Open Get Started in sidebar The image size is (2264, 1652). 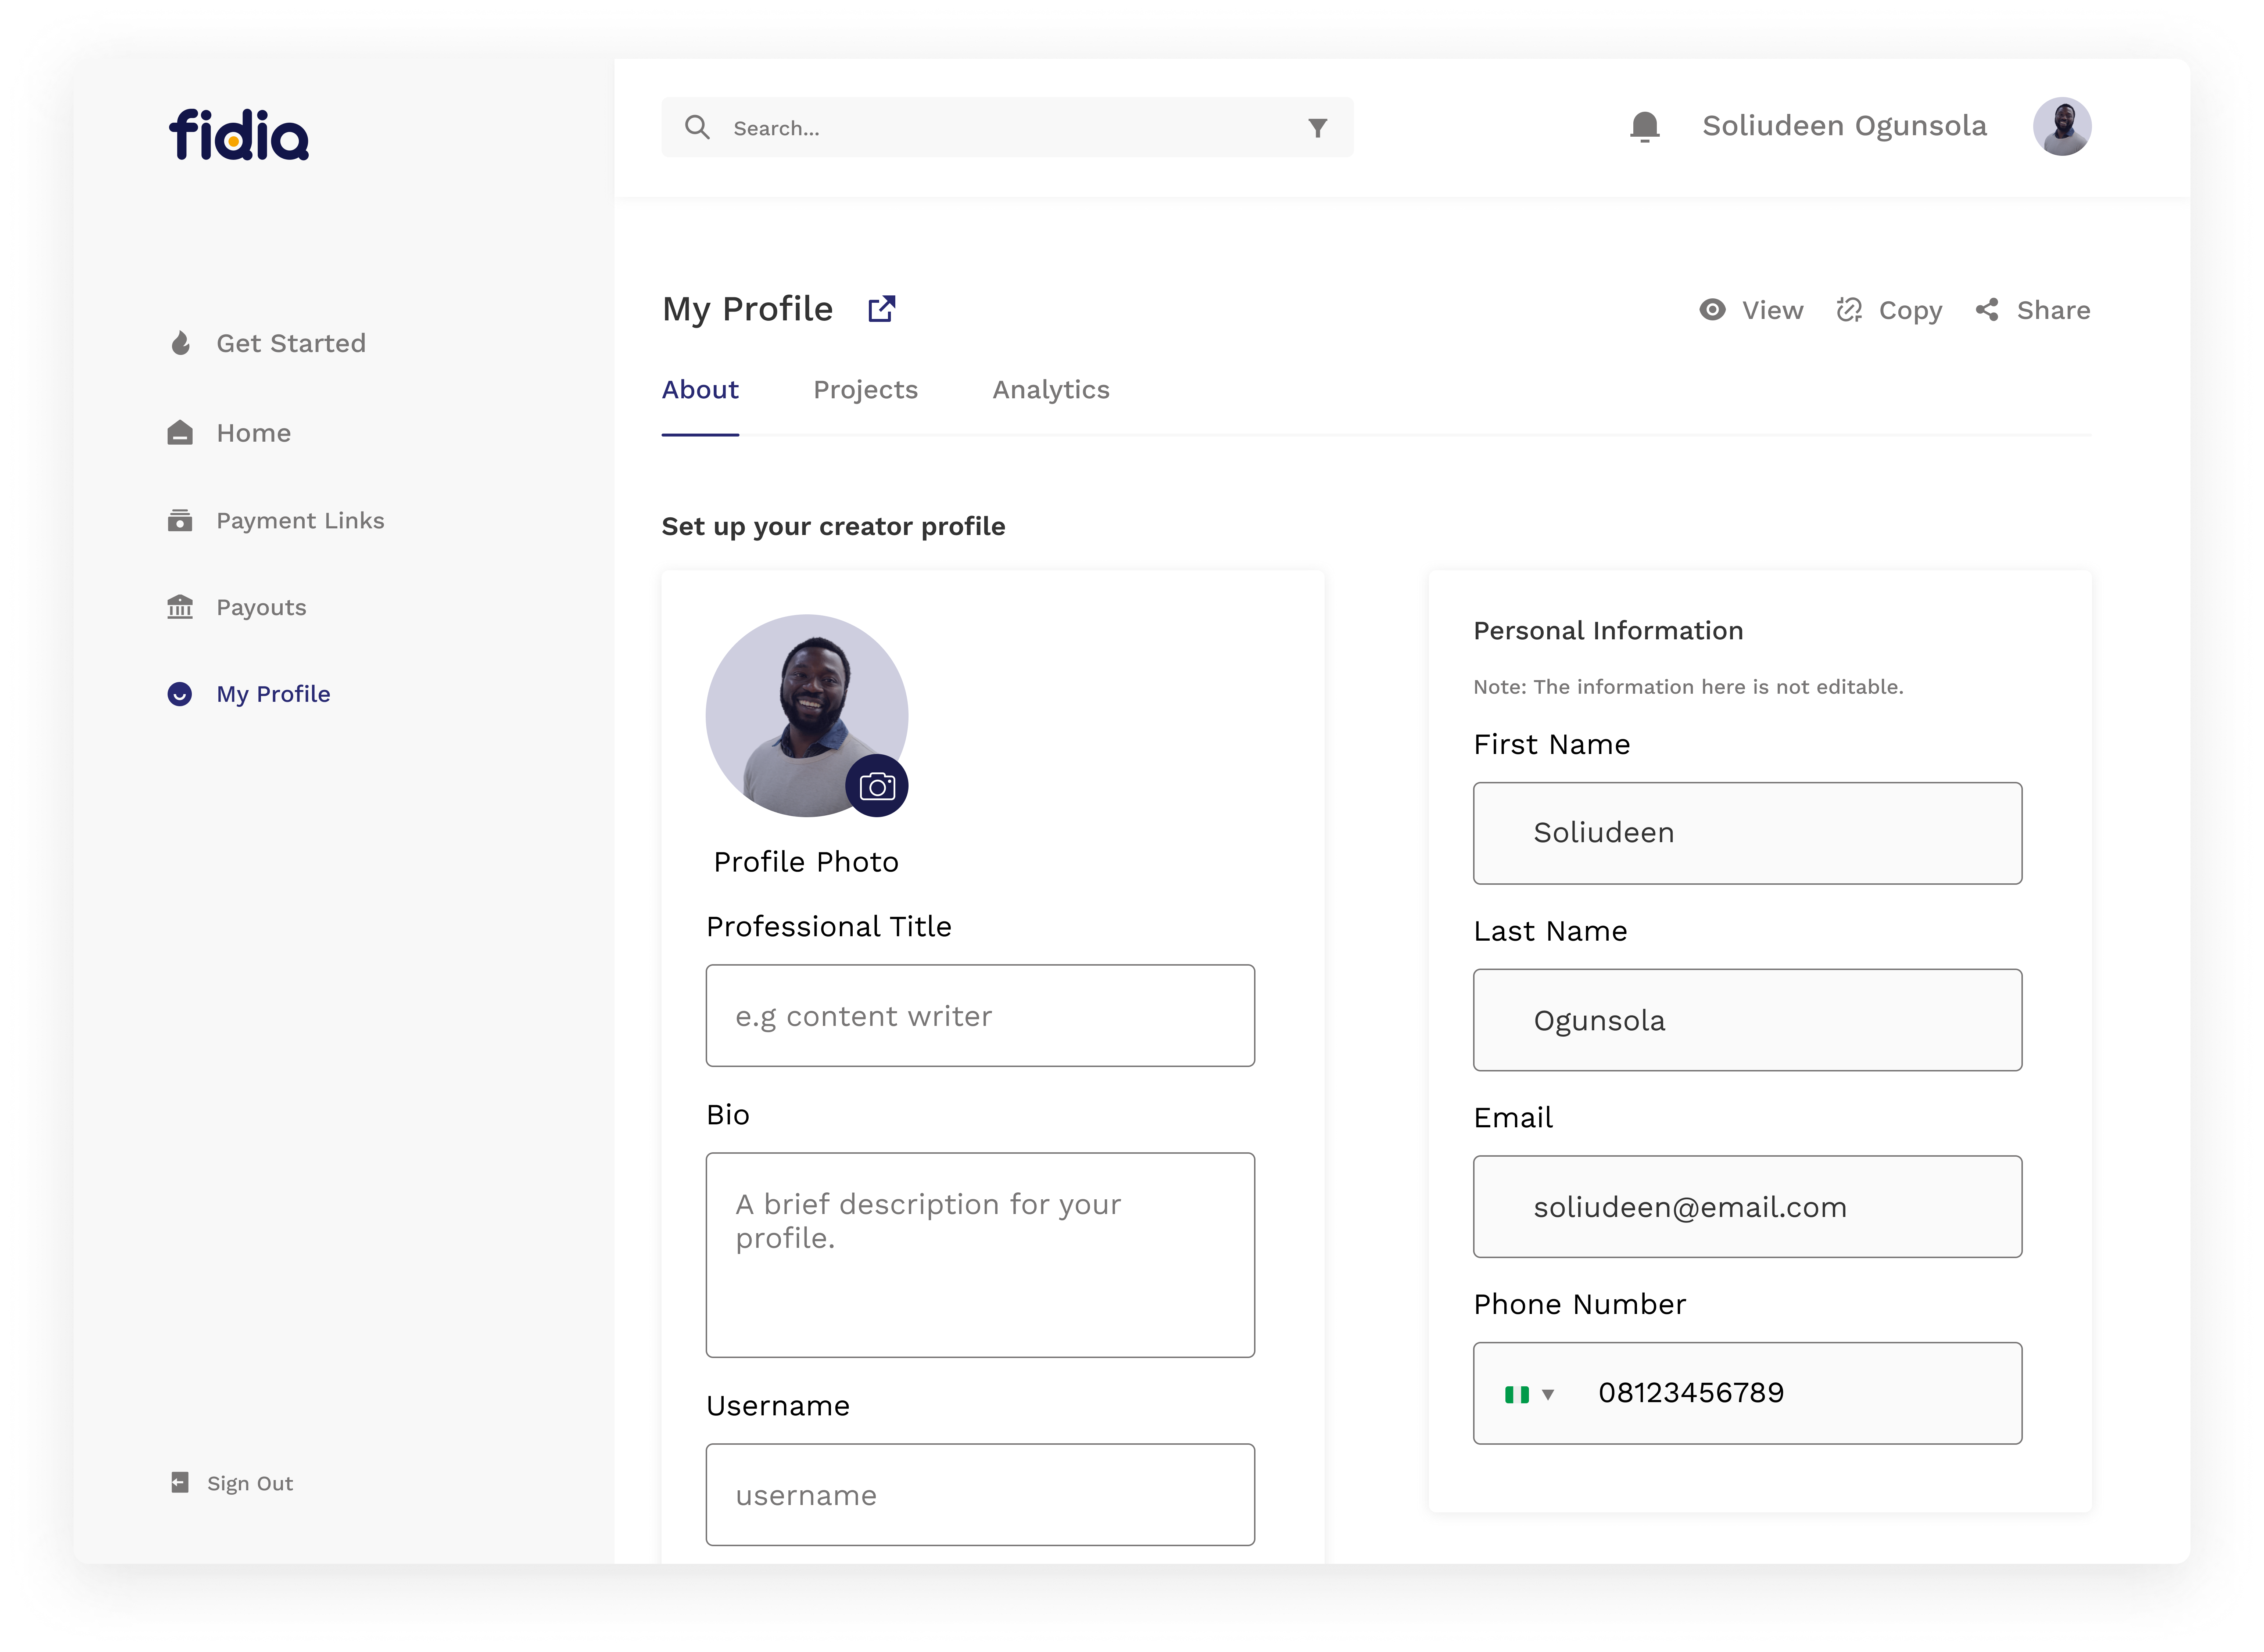point(291,343)
